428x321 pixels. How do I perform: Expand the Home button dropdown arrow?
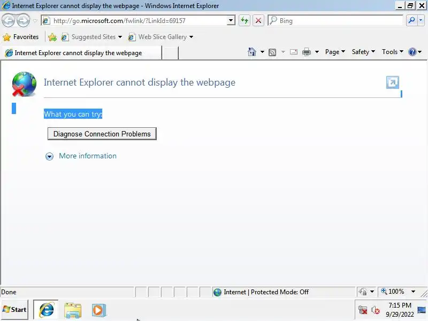pyautogui.click(x=262, y=52)
